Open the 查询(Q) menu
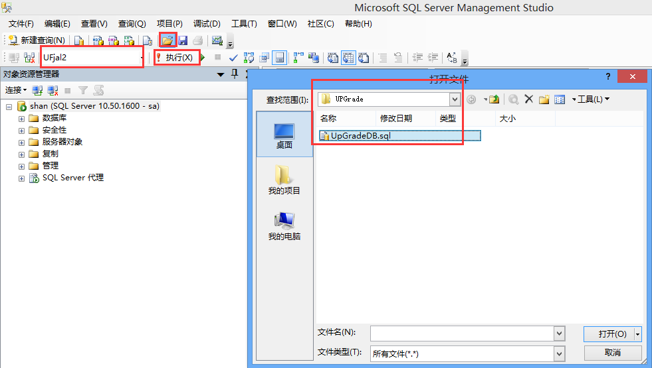Image resolution: width=652 pixels, height=368 pixels. [132, 24]
